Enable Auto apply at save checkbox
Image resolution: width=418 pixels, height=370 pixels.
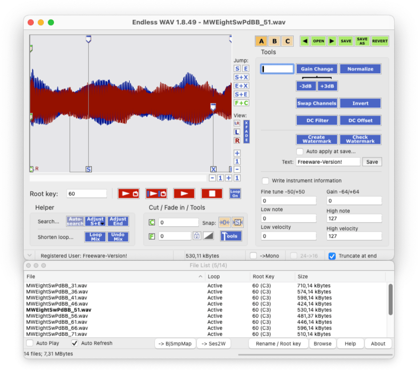coord(300,151)
